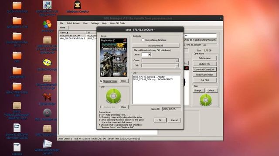Click the Delete... disk button

coord(212,91)
